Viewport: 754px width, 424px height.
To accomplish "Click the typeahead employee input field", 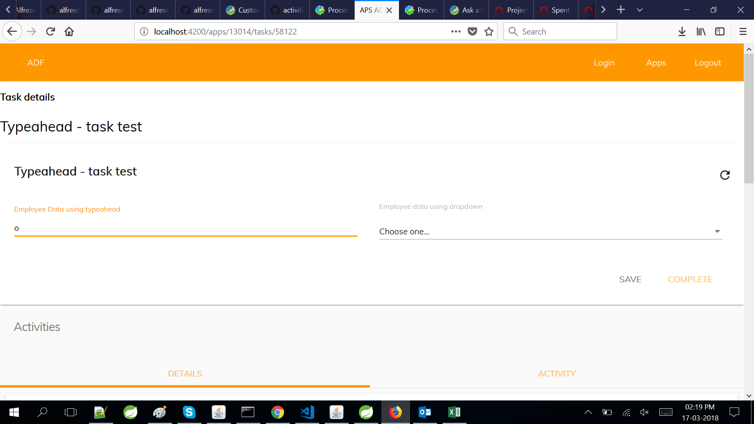I will click(185, 228).
